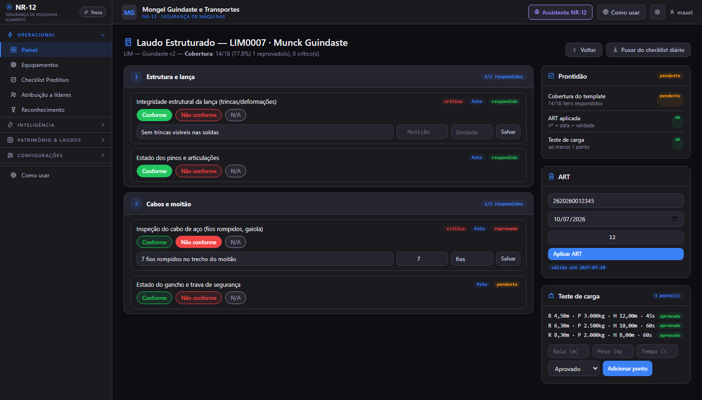Image resolution: width=702 pixels, height=400 pixels.
Task: Click the Atribuição a líderes icon
Action: point(14,95)
